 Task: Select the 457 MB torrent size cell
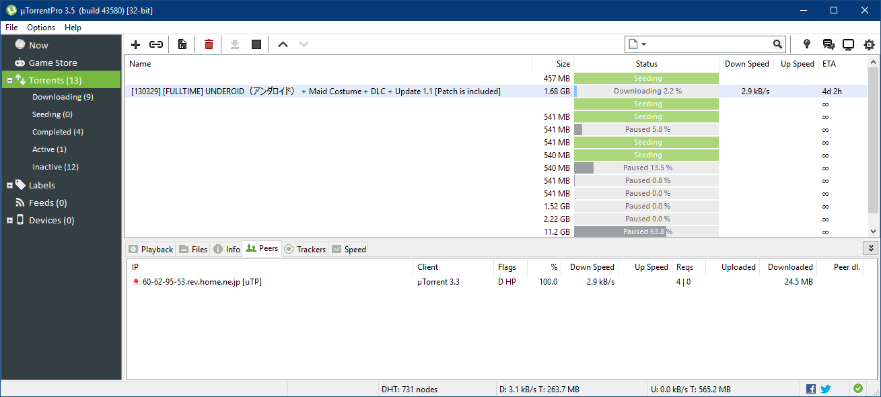[x=557, y=78]
